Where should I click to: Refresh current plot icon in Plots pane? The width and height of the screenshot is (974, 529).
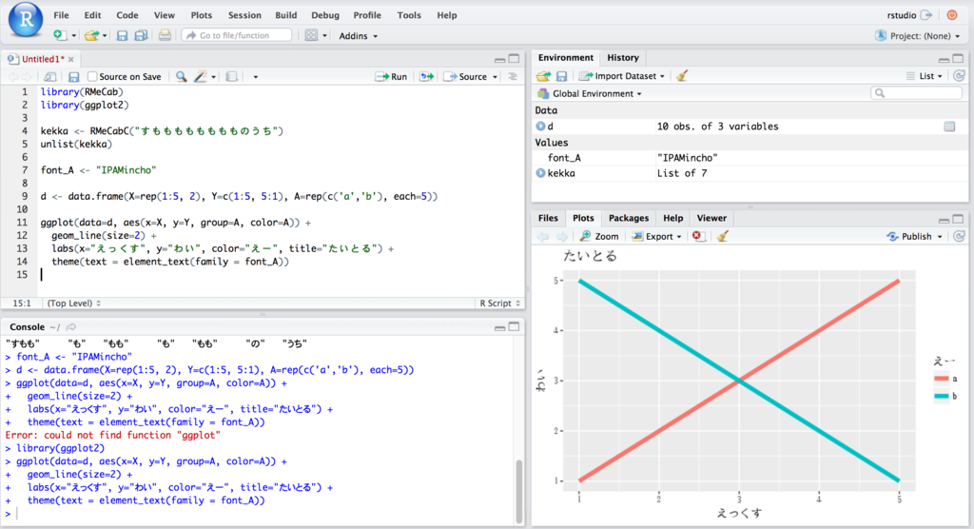point(959,236)
